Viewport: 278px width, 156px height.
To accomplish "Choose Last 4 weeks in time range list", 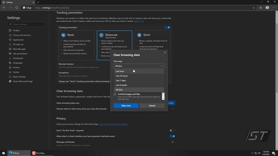I will [139, 85].
